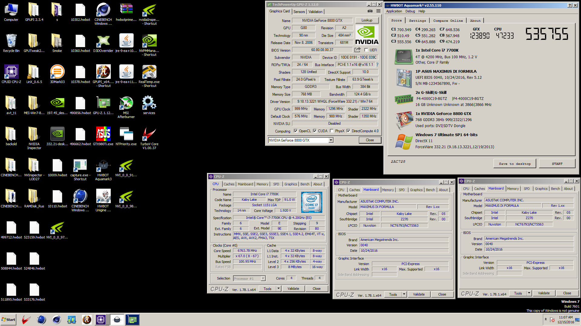
Task: Click Save to desktop in Aquamark
Action: click(x=515, y=164)
